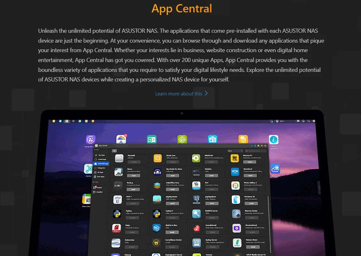The width and height of the screenshot is (361, 256).
Task: Select Categories in sidebar
Action: [100, 168]
